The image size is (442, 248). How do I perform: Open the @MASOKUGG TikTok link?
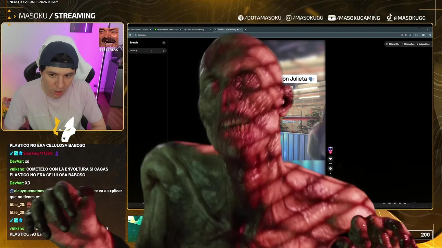click(406, 18)
